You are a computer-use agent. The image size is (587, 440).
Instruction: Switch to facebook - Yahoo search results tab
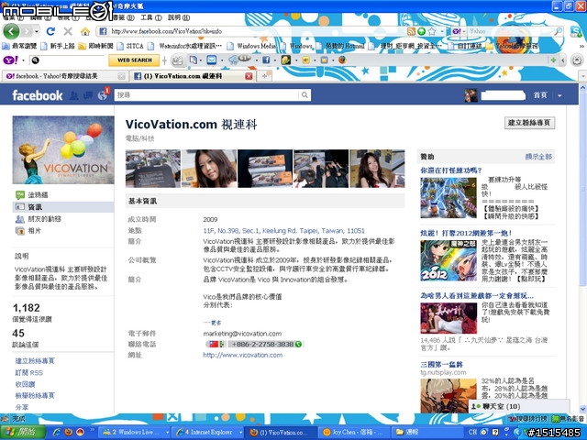[x=65, y=76]
